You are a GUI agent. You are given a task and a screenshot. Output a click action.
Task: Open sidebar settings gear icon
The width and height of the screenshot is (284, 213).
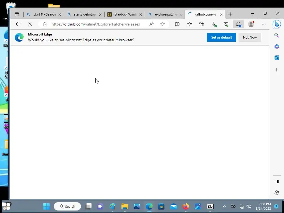tap(277, 193)
